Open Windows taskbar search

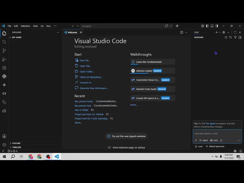13,156
